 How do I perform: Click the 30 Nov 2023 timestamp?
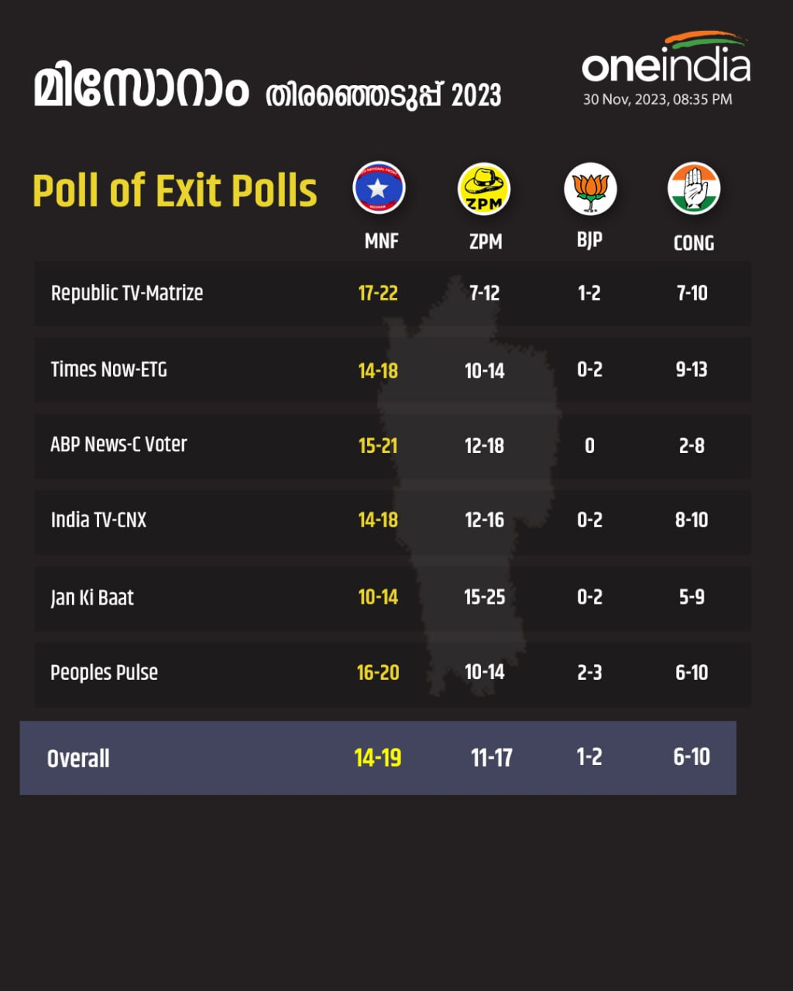[657, 99]
